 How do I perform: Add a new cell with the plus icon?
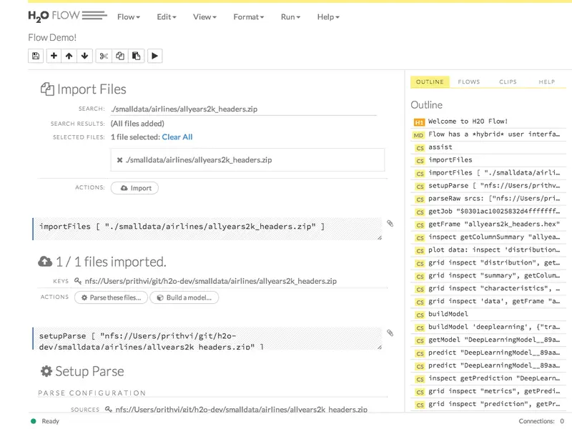pyautogui.click(x=54, y=56)
